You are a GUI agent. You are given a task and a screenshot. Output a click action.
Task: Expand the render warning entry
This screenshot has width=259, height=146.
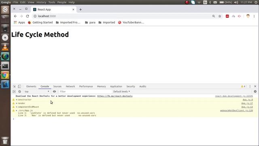[17, 103]
